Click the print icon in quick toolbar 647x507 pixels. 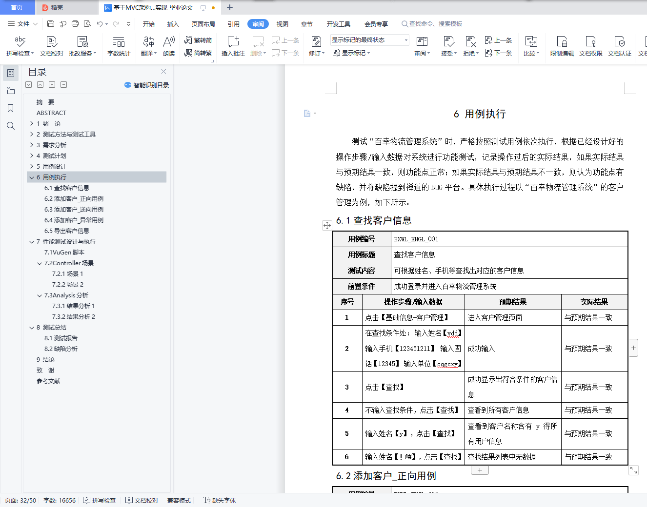click(75, 24)
